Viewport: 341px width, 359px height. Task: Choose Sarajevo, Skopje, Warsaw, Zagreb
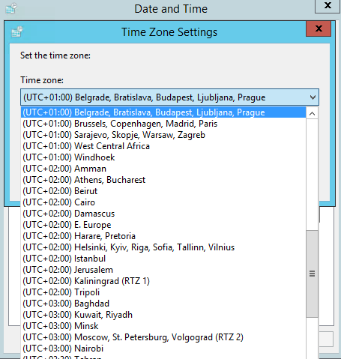(x=163, y=135)
